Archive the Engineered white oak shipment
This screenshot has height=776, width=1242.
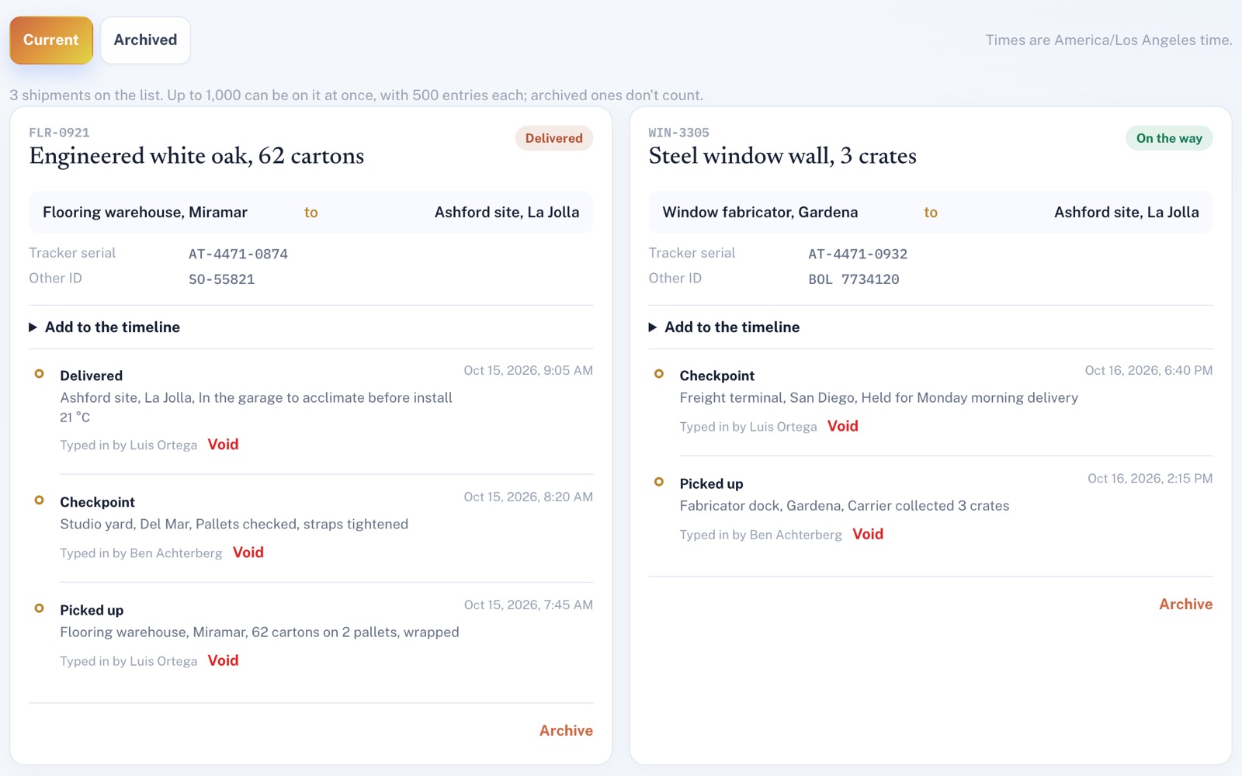point(566,730)
